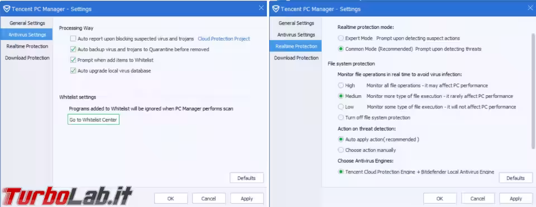Switch to Realtime Protection in left window
Viewport: 536px width, 207px height.
pos(27,46)
